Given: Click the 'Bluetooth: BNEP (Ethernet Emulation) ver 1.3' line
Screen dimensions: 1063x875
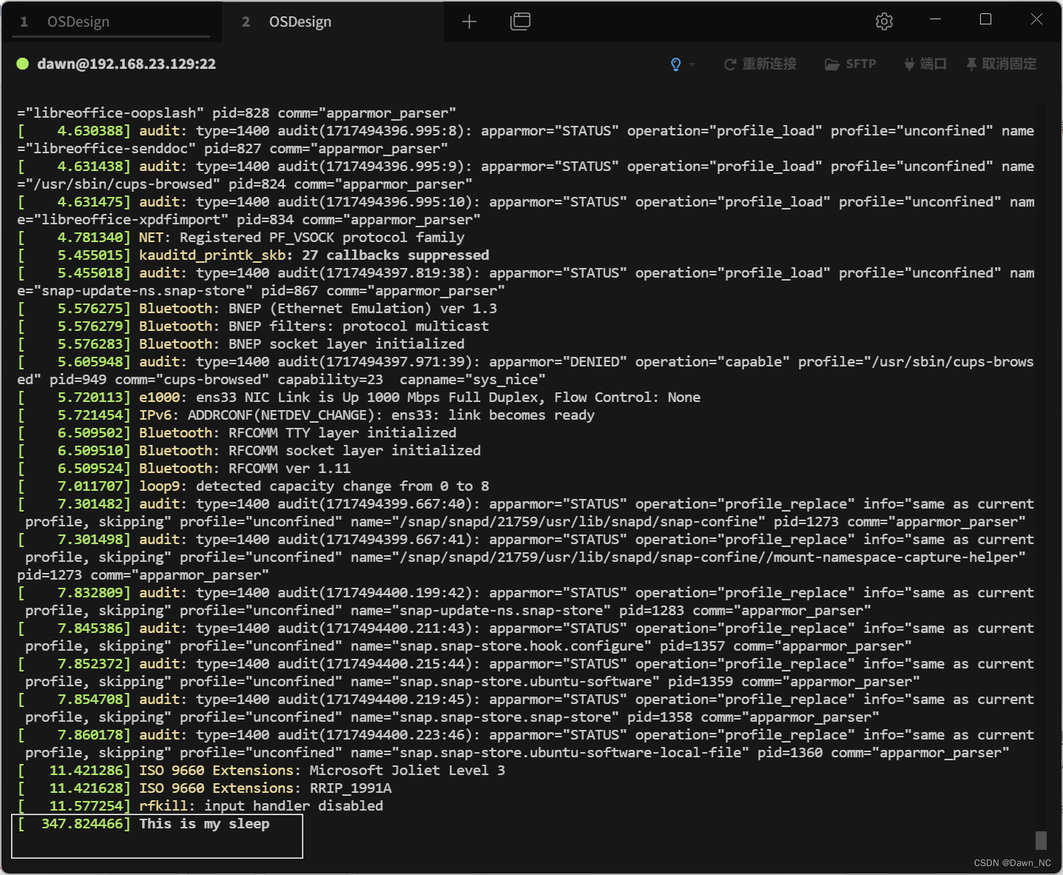Looking at the screenshot, I should click(257, 309).
